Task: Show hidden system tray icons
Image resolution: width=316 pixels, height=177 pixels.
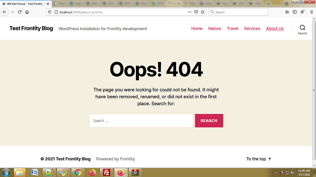Action: 275,173
